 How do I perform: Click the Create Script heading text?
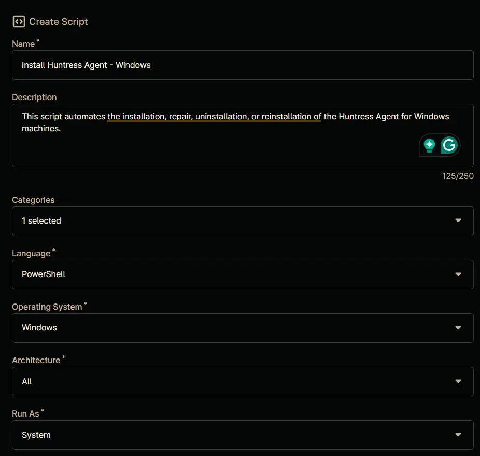click(x=58, y=22)
